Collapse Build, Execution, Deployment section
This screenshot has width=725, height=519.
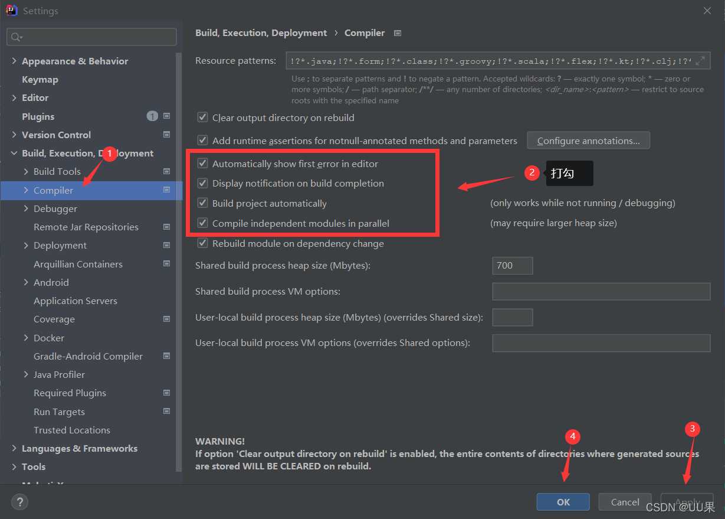tap(14, 153)
